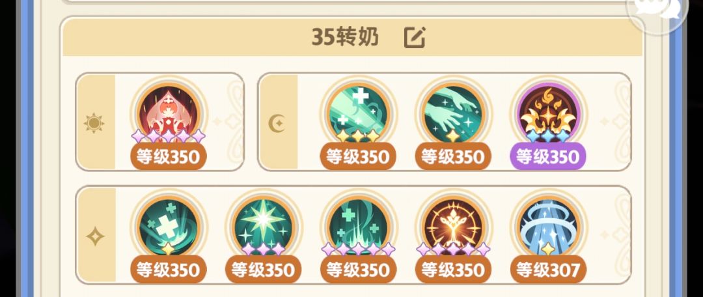Select the purple-ringed golden flame crown skill
The height and width of the screenshot is (297, 703).
point(548,113)
